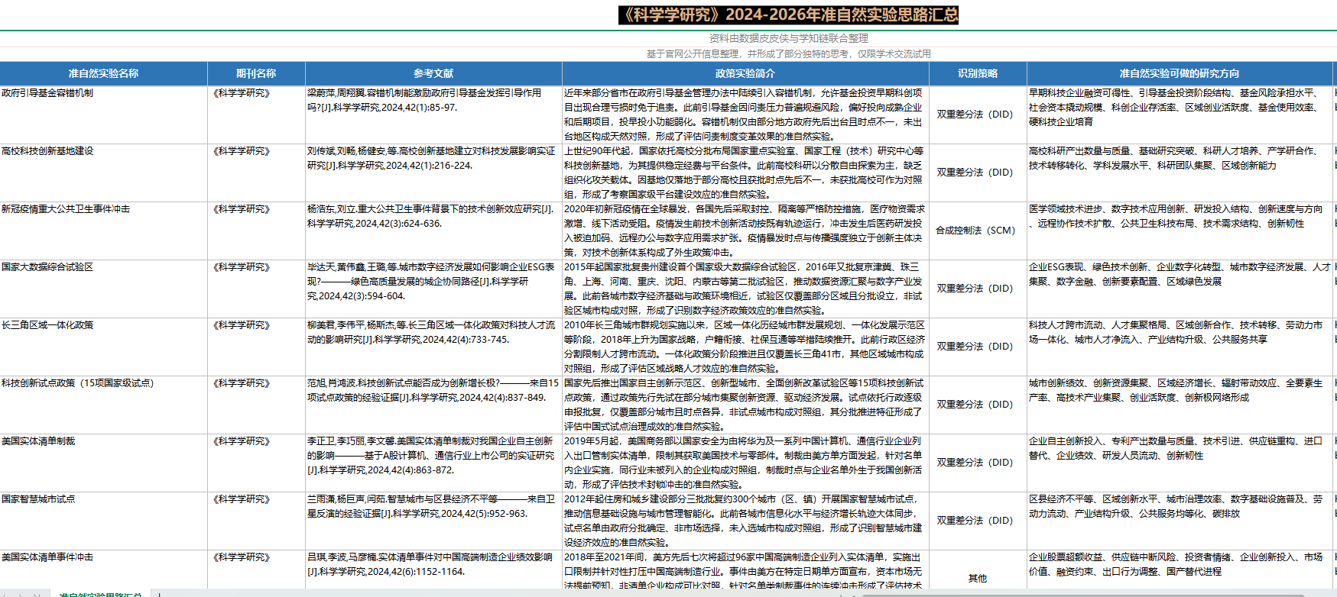This screenshot has height=597, width=1337.
Task: Click the reference by 吕琪,李波,马彦楠
Action: 433,569
